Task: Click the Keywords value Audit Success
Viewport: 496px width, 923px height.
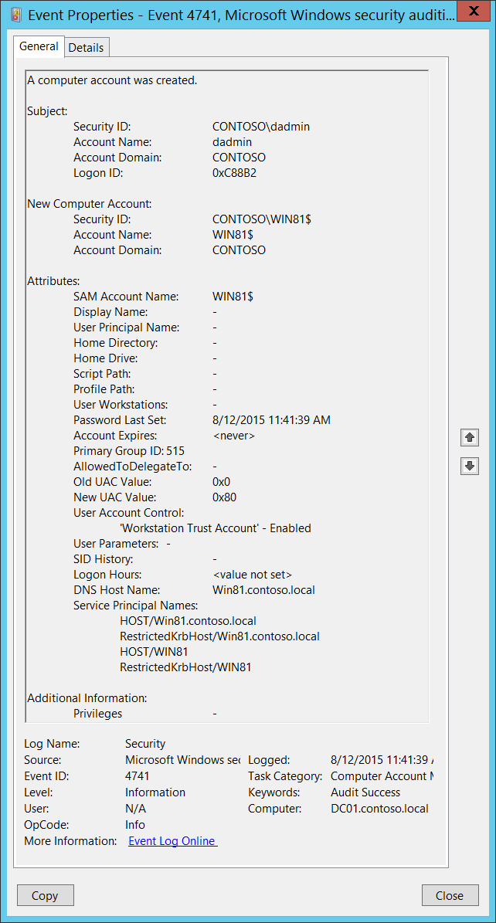Action: 365,792
